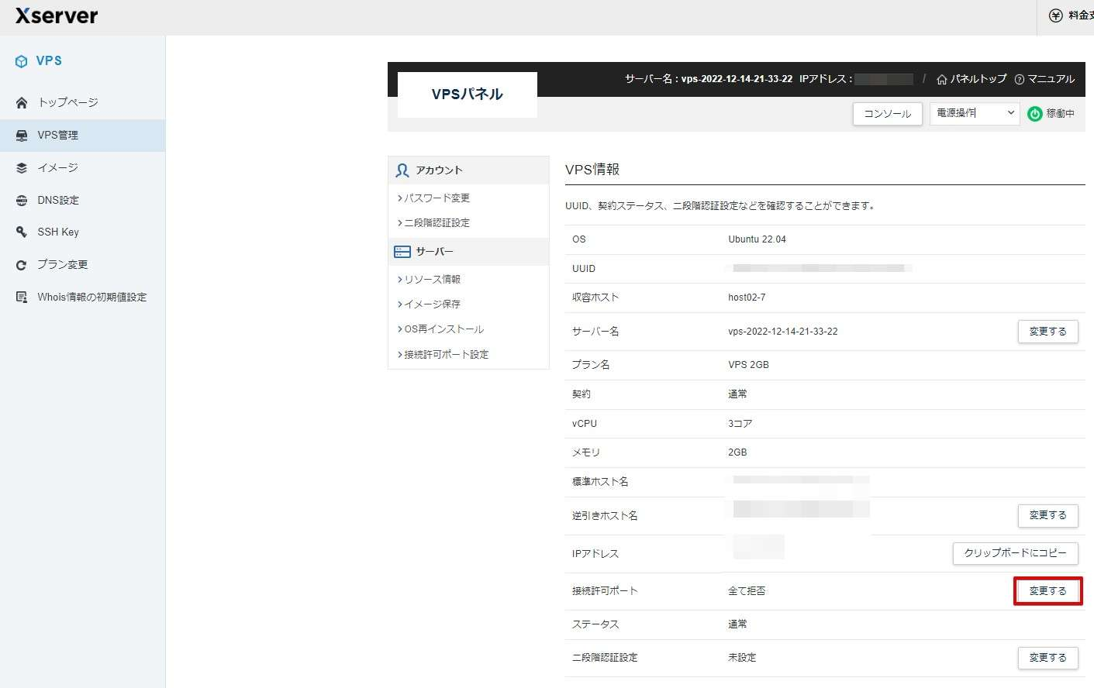1094x688 pixels.
Task: Click 変更する in the 逆引きホスト名 row
Action: pyautogui.click(x=1047, y=515)
